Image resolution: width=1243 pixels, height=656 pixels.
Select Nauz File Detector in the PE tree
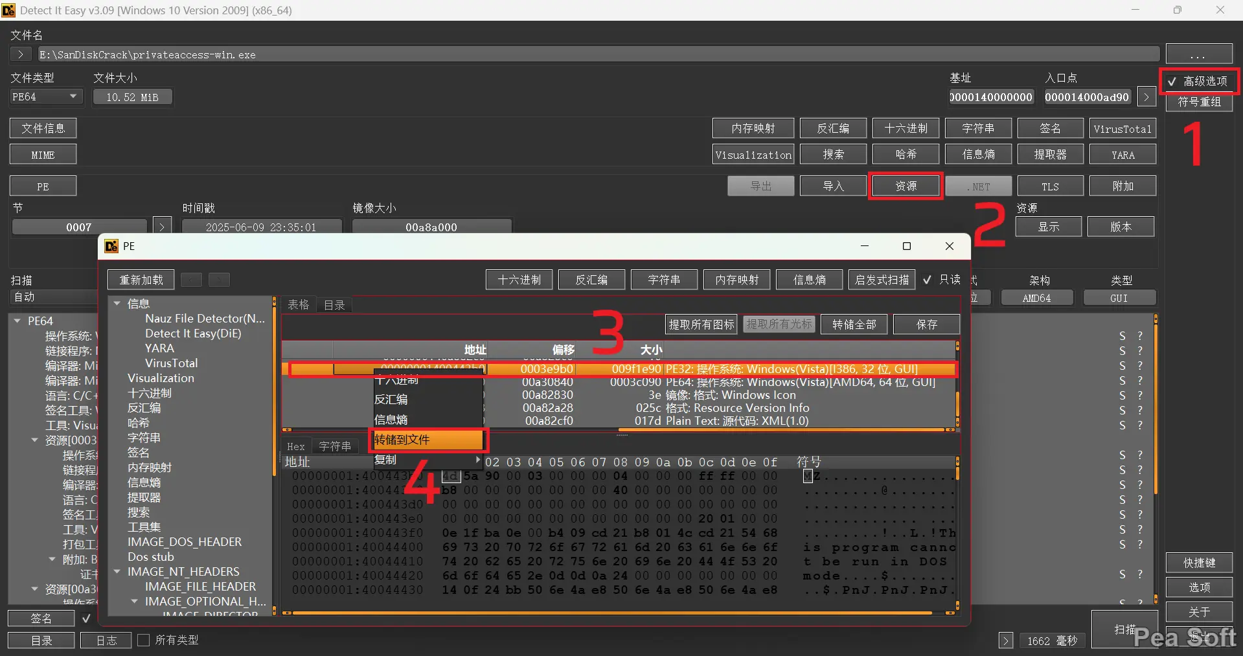click(205, 319)
